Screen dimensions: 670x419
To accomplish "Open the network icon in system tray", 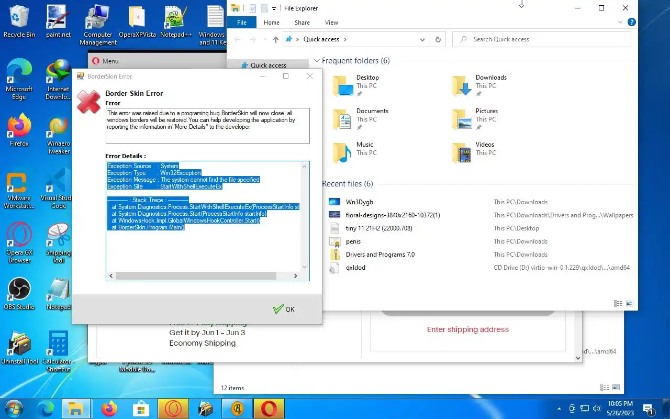I will [x=585, y=409].
